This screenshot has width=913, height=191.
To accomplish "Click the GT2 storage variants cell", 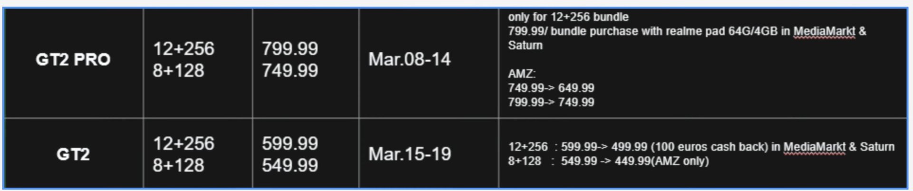I will 198,153.
